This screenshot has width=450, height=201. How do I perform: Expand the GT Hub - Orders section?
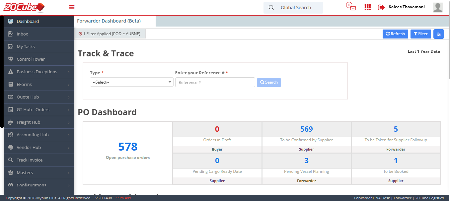coord(33,109)
